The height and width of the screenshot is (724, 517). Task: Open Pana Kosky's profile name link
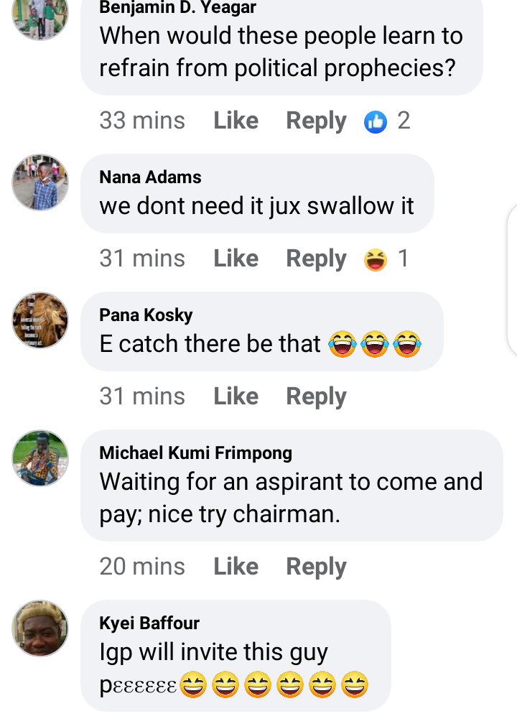pos(146,315)
